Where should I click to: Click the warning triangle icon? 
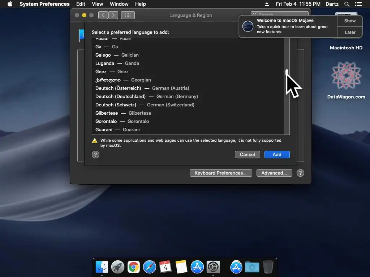click(x=95, y=141)
